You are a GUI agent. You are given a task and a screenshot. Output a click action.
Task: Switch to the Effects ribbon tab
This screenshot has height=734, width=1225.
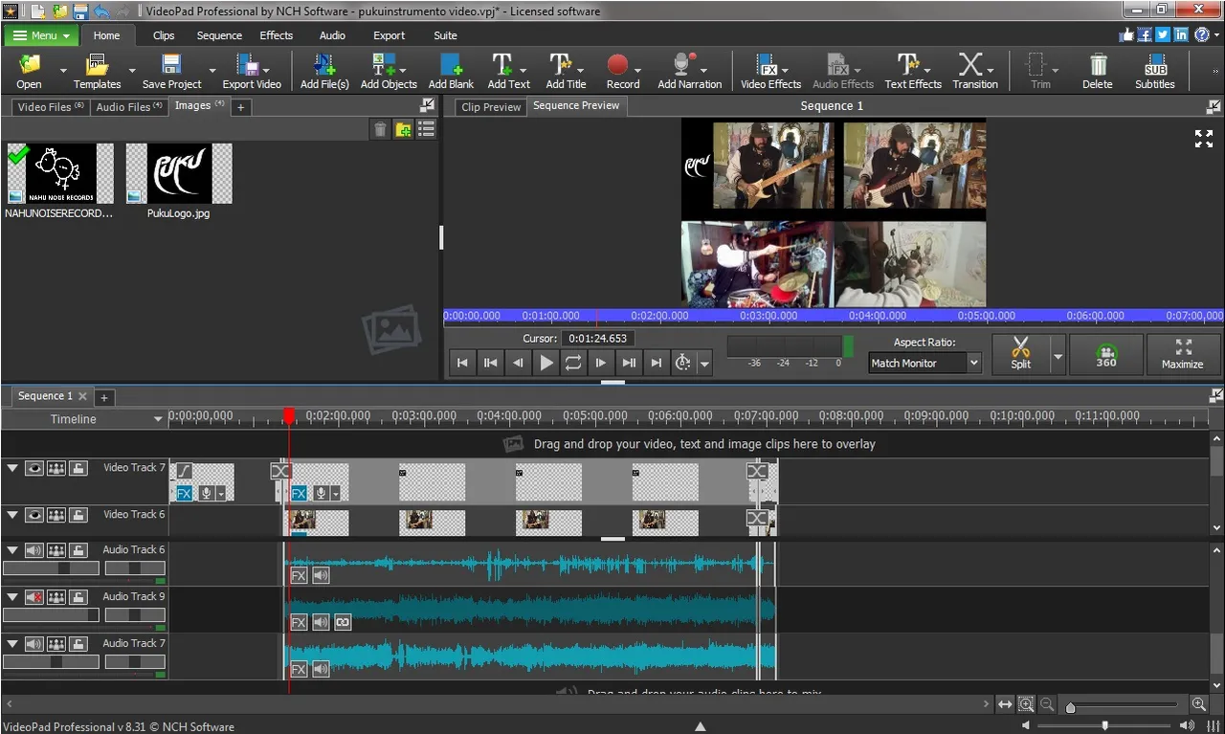coord(277,35)
